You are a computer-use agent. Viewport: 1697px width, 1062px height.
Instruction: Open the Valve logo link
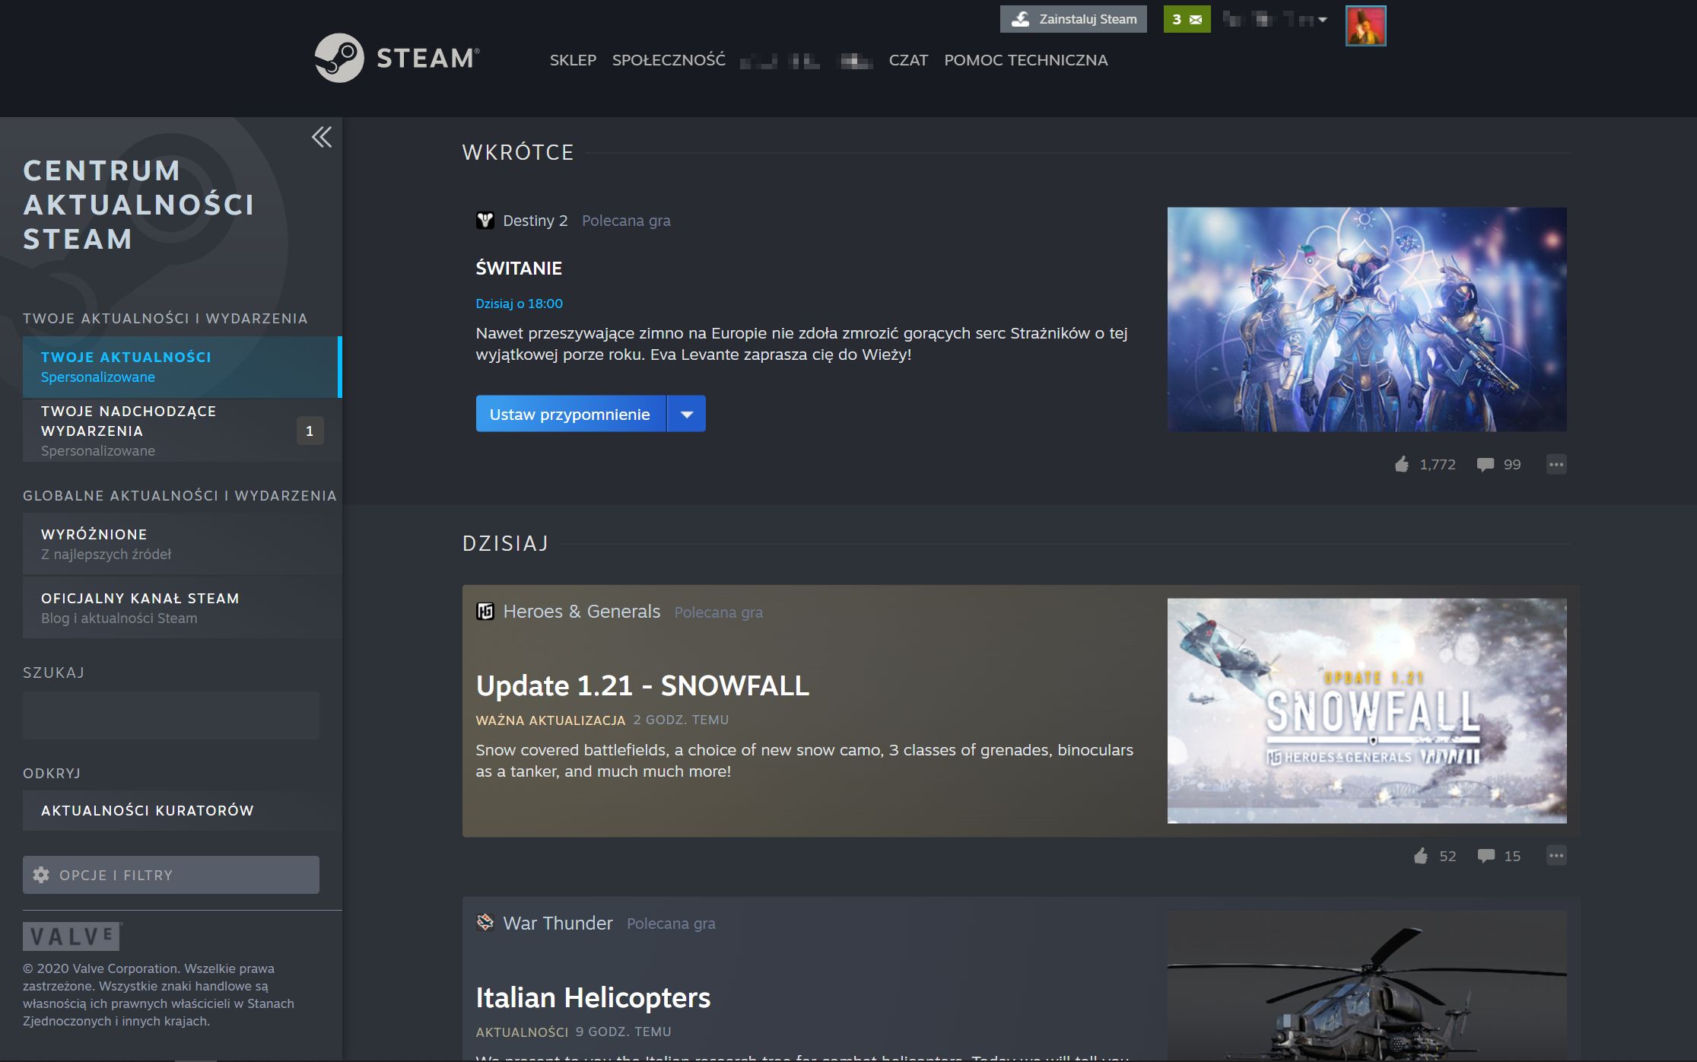(x=72, y=936)
